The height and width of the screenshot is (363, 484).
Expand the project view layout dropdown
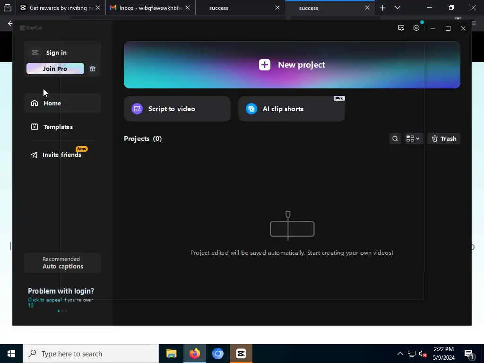point(413,138)
